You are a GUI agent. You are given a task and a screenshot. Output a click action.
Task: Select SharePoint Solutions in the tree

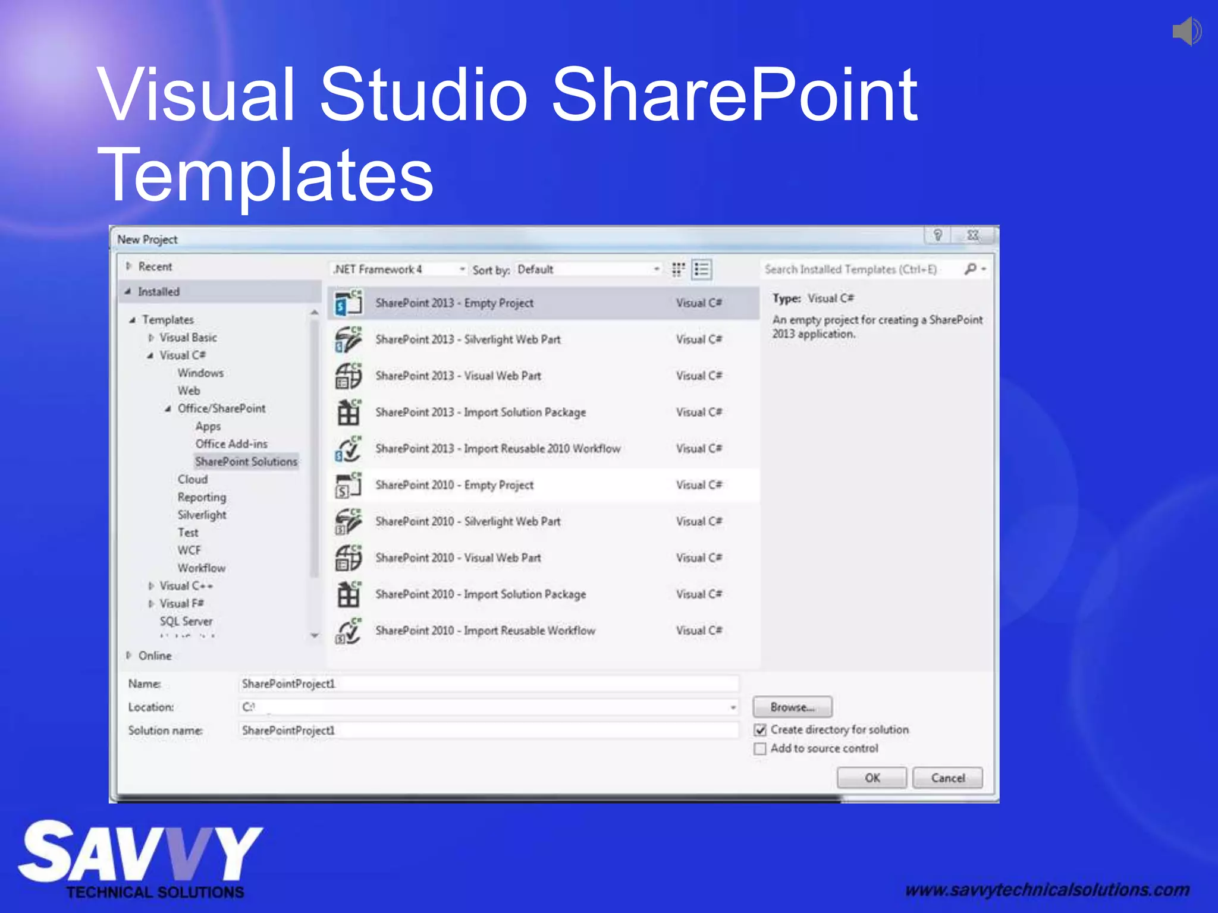(246, 462)
